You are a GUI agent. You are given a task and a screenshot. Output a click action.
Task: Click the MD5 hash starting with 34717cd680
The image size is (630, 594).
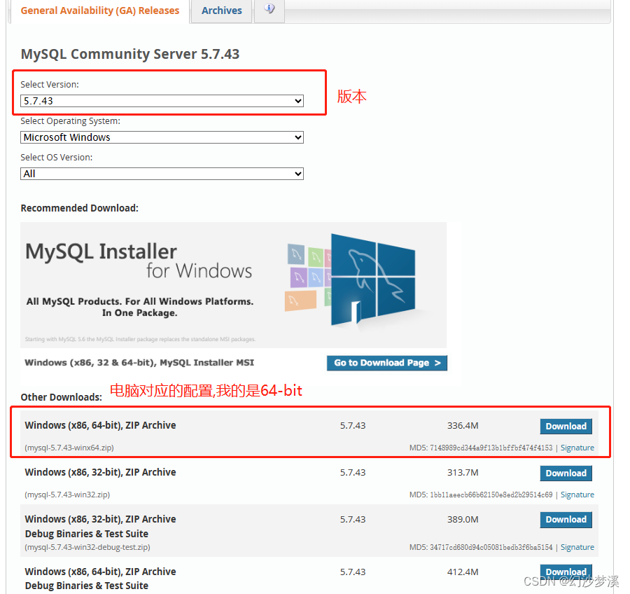(491, 547)
